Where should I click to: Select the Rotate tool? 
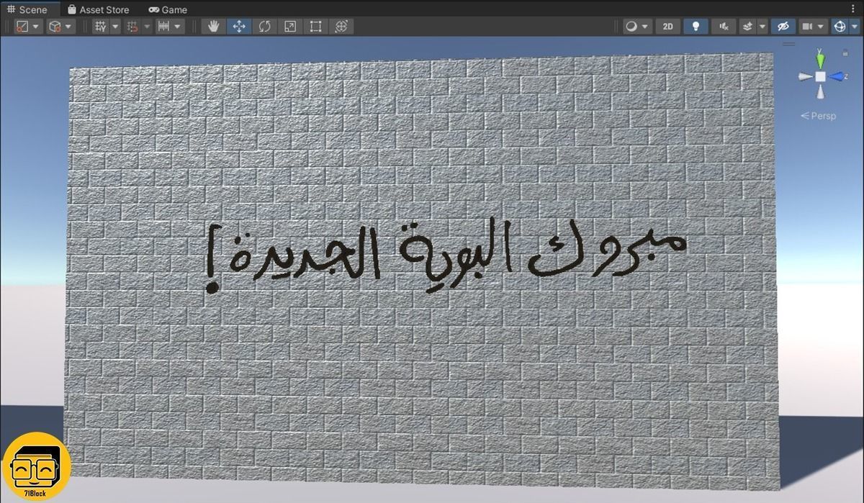pyautogui.click(x=264, y=27)
